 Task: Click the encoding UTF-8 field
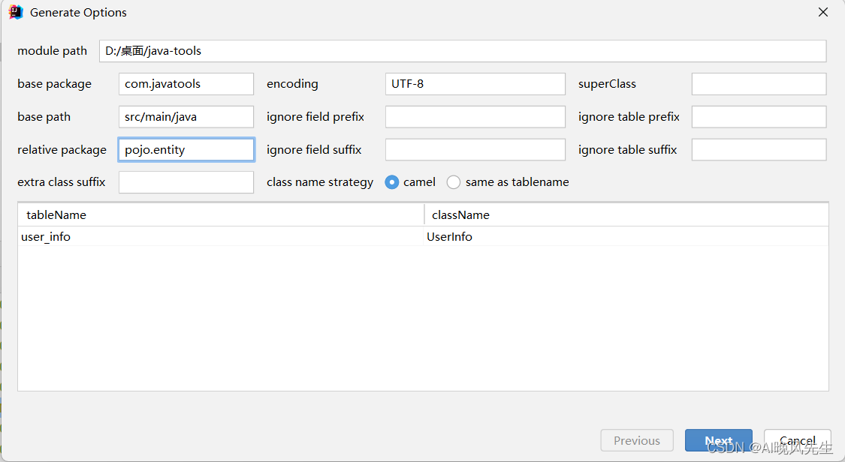coord(475,84)
